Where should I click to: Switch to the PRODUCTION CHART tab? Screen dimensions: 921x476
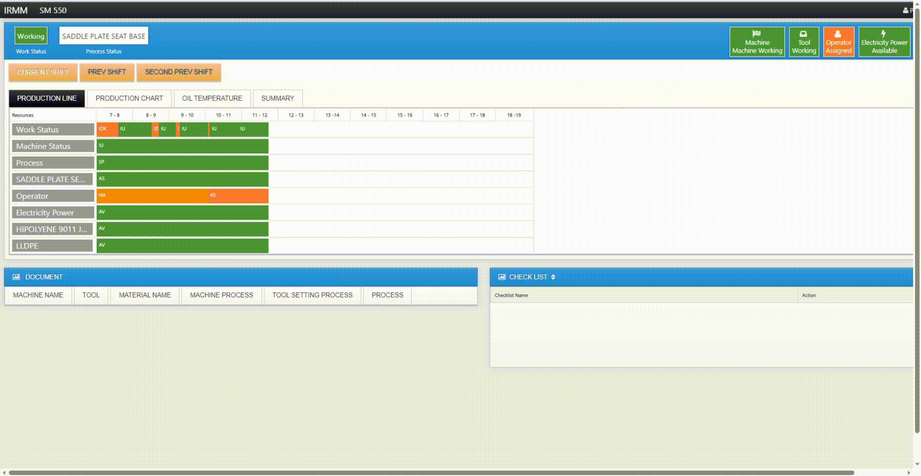(129, 98)
